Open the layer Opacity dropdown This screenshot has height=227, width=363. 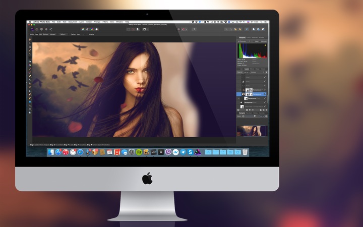(247, 72)
